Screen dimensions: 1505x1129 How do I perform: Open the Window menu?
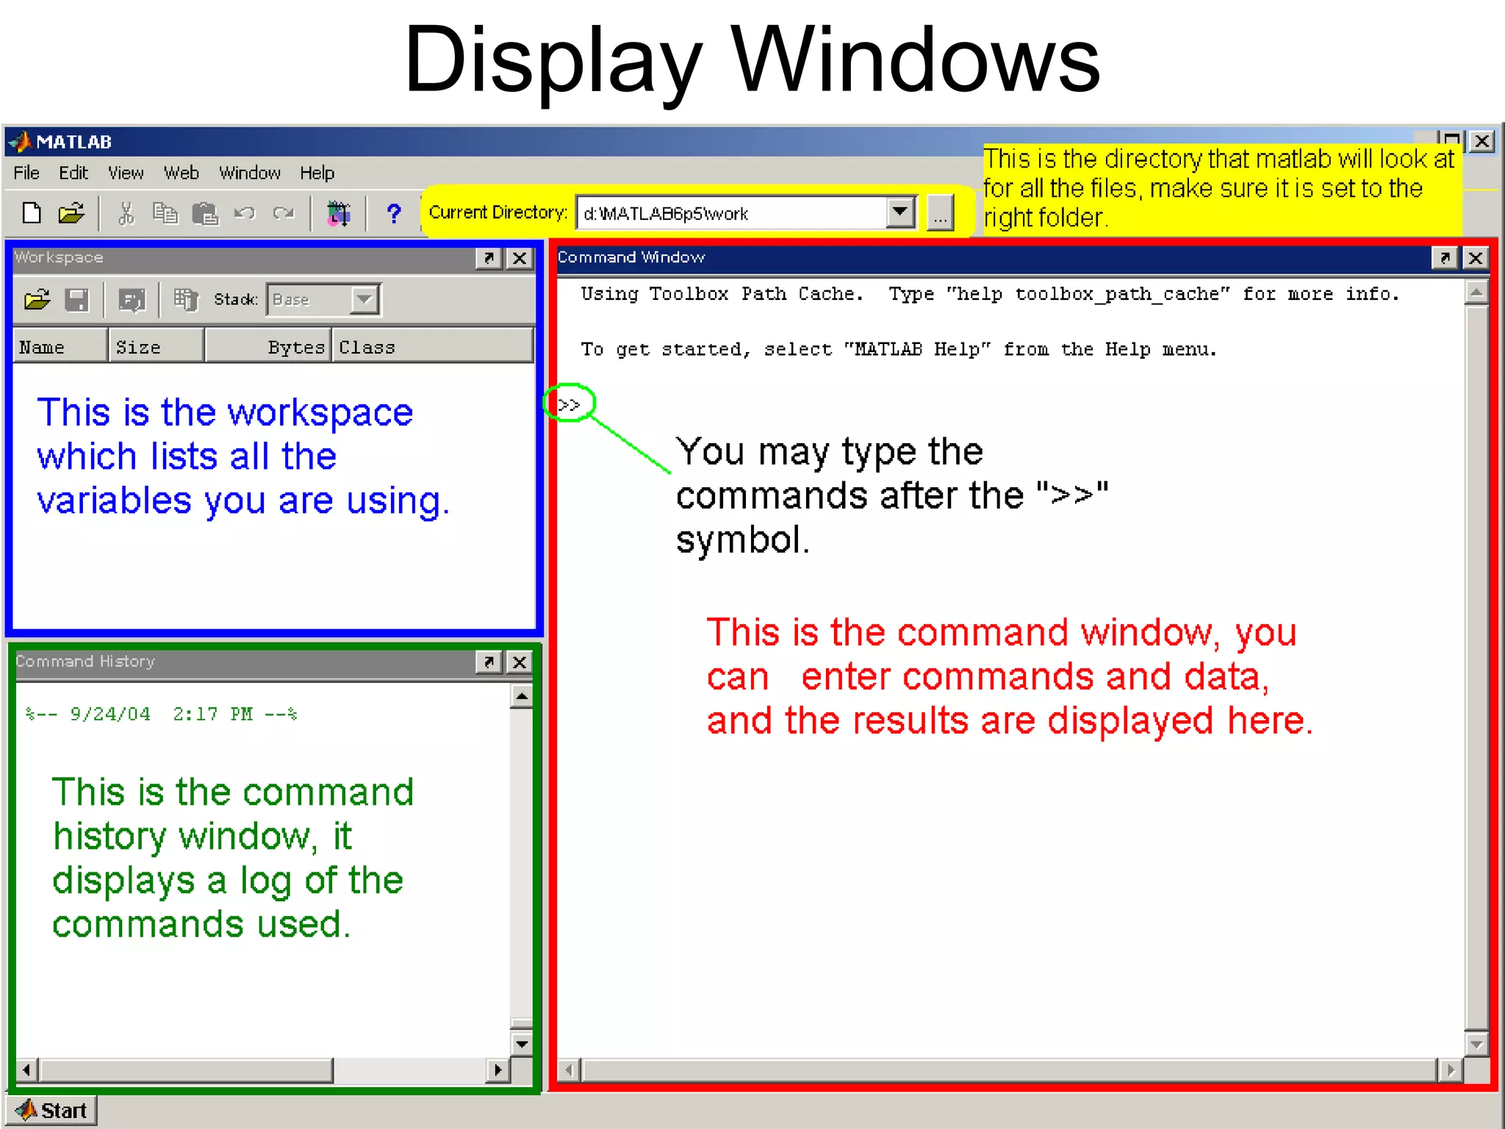(x=250, y=173)
